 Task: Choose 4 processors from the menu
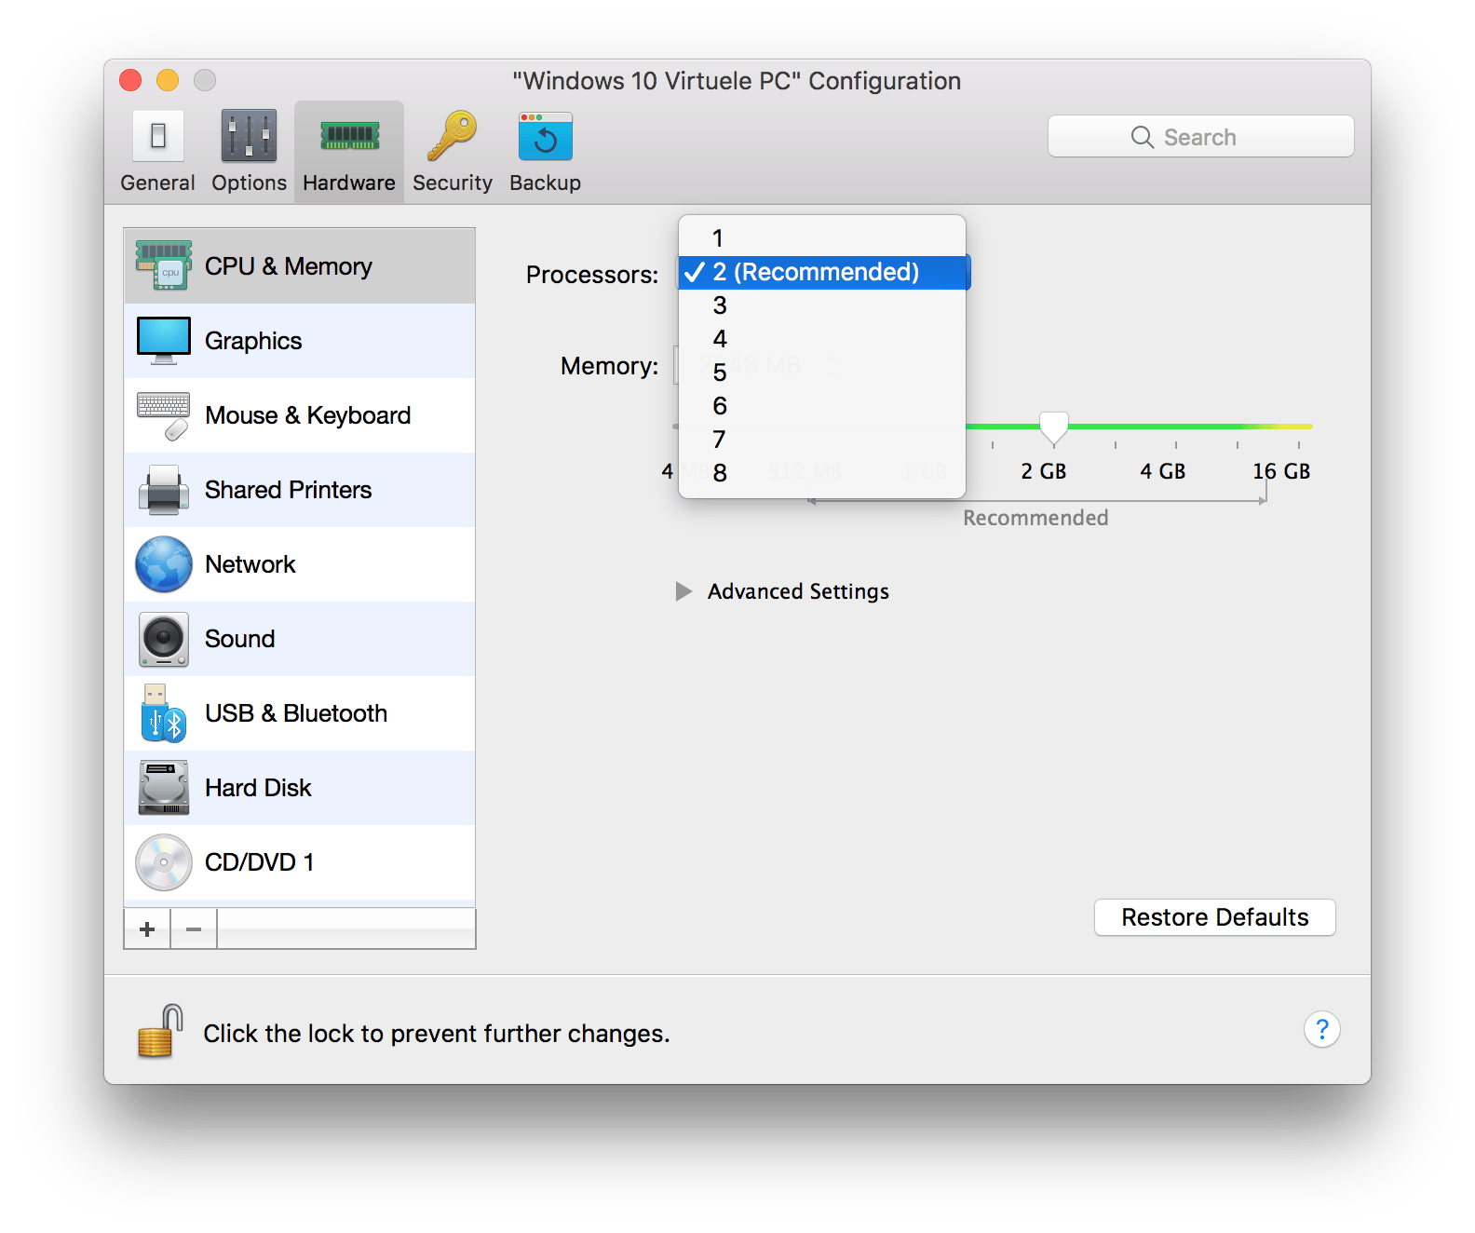(x=822, y=339)
